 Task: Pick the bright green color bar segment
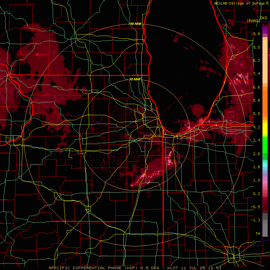pyautogui.click(x=265, y=145)
